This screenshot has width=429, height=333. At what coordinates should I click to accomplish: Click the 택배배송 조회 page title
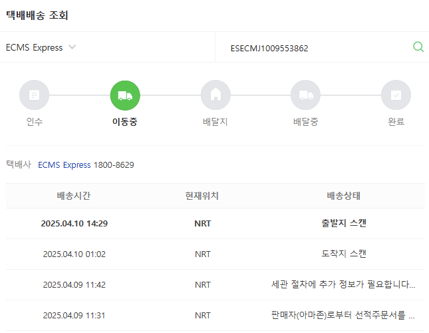(37, 15)
